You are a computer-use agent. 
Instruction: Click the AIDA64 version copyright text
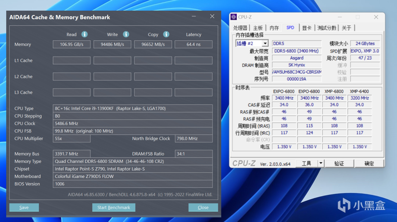point(140,195)
